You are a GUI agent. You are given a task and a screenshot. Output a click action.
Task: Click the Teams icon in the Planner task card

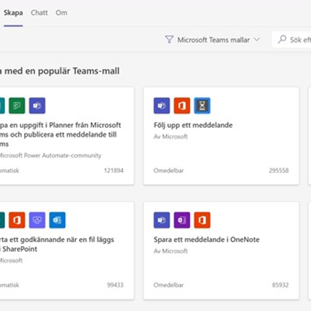point(37,105)
